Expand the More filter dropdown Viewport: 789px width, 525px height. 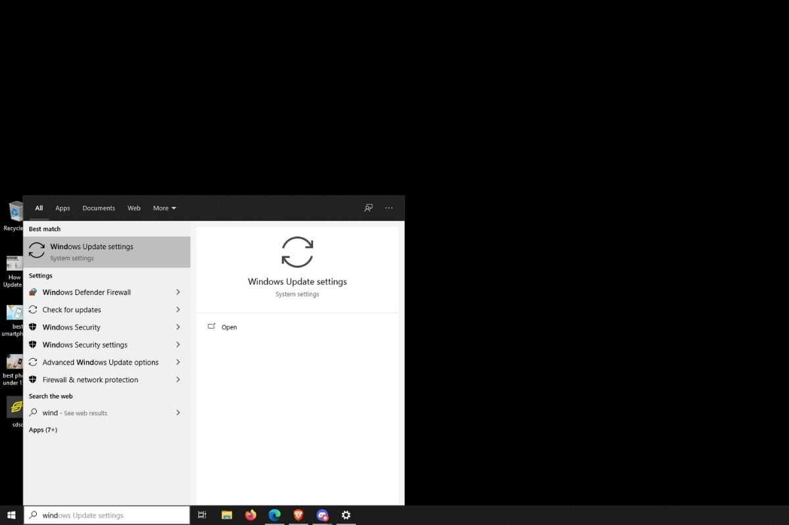(x=164, y=208)
